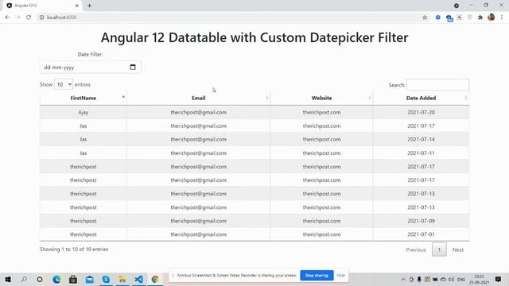Open the taskbar clock and date
The height and width of the screenshot is (286, 509).
479,279
